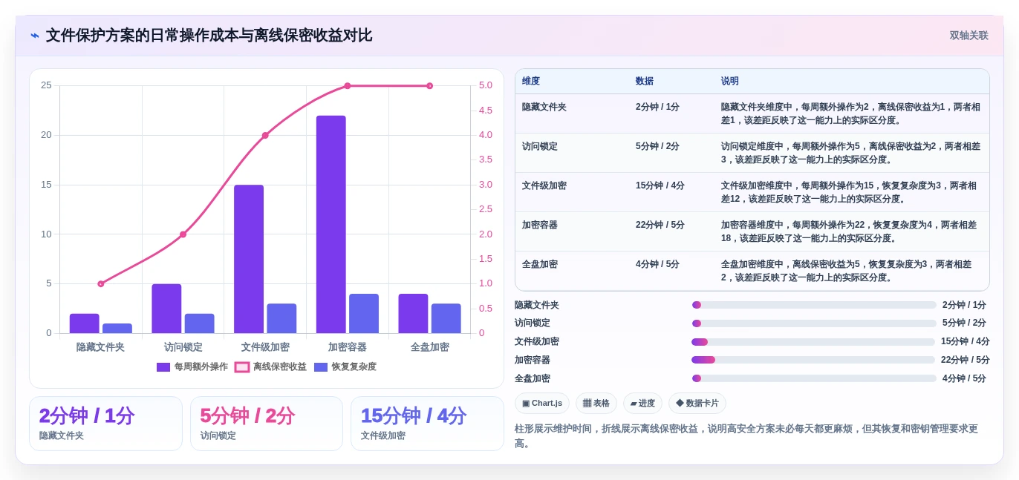Click the pink line point above 隐藏文件夹

tap(101, 283)
